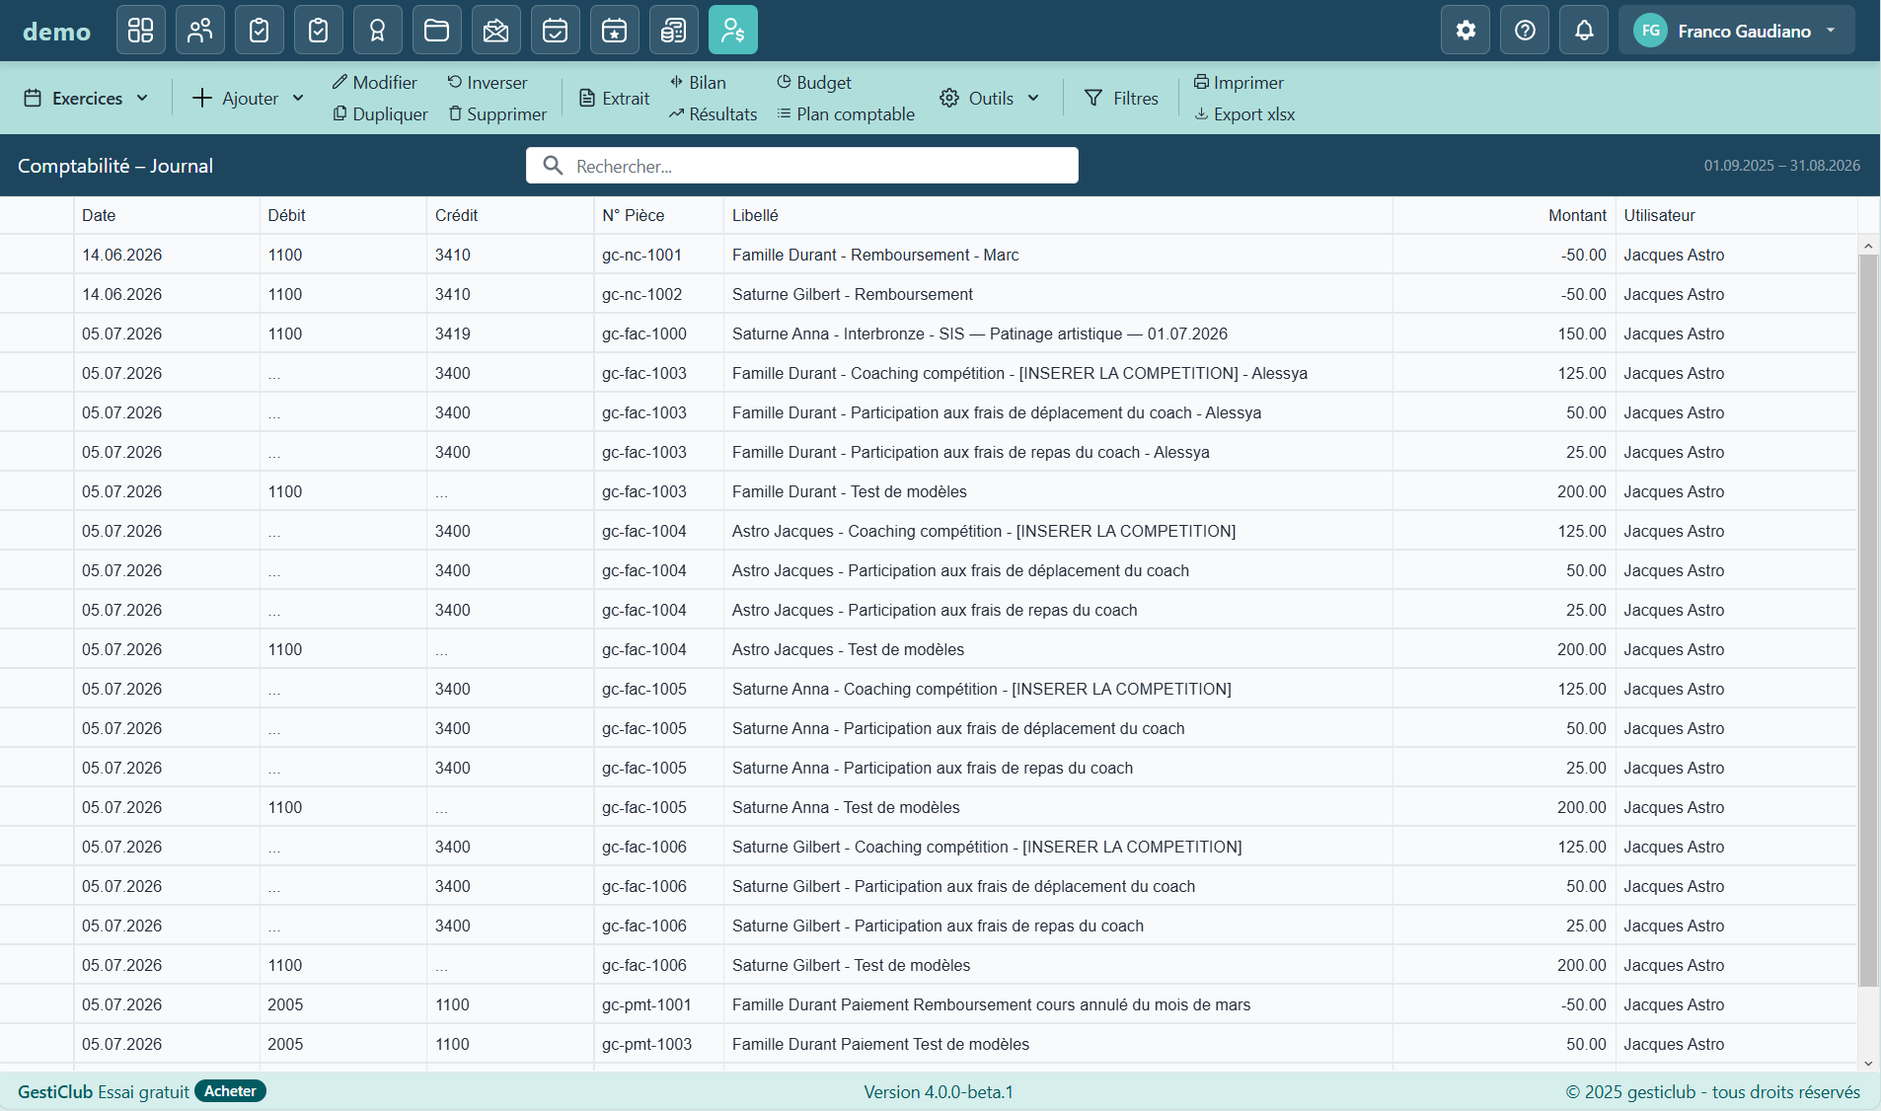Expand the Franco Gaudiano user menu

click(x=1737, y=30)
